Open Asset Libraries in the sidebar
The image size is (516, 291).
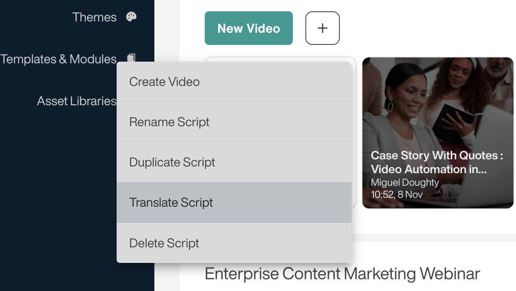(76, 101)
